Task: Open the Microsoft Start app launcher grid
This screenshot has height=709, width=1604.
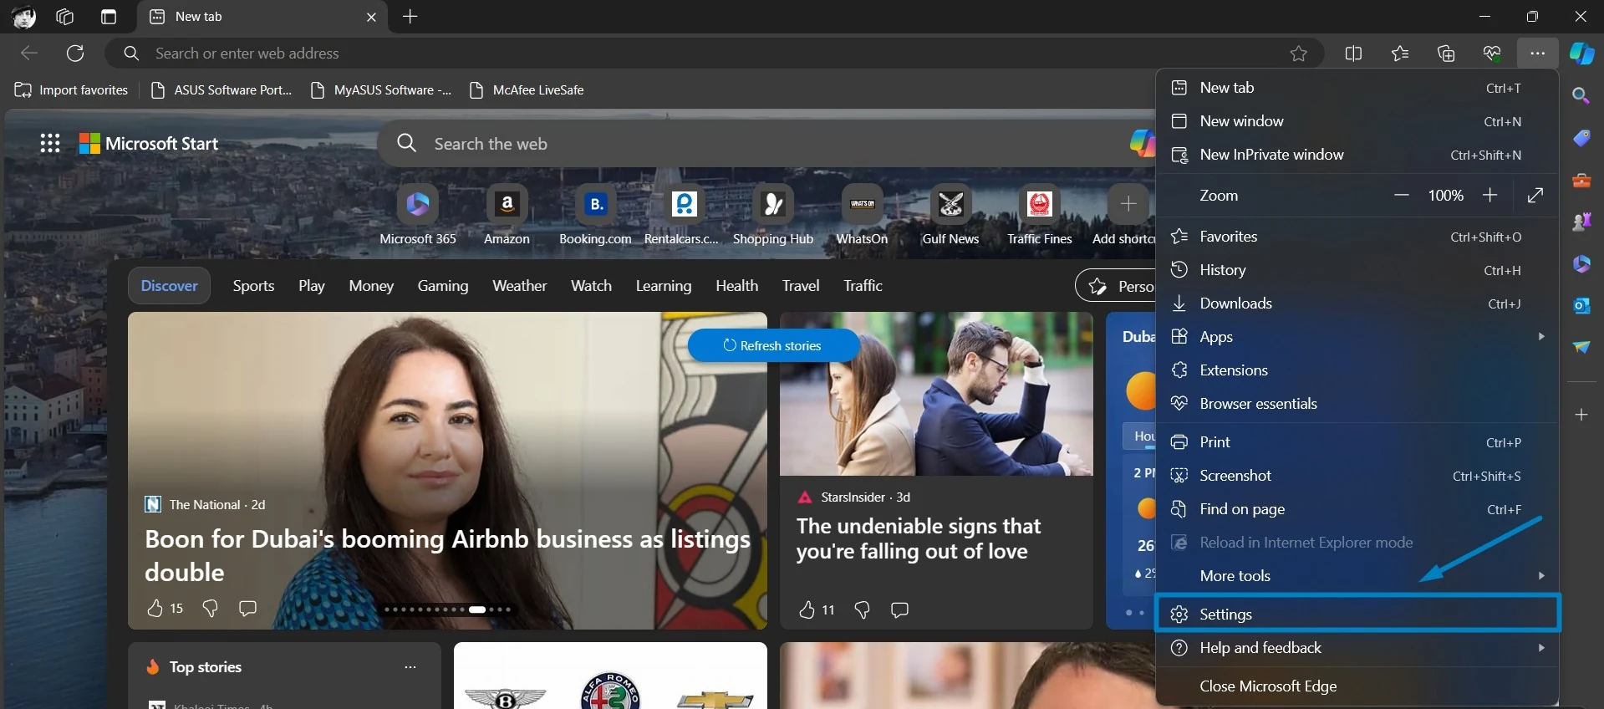Action: (50, 144)
